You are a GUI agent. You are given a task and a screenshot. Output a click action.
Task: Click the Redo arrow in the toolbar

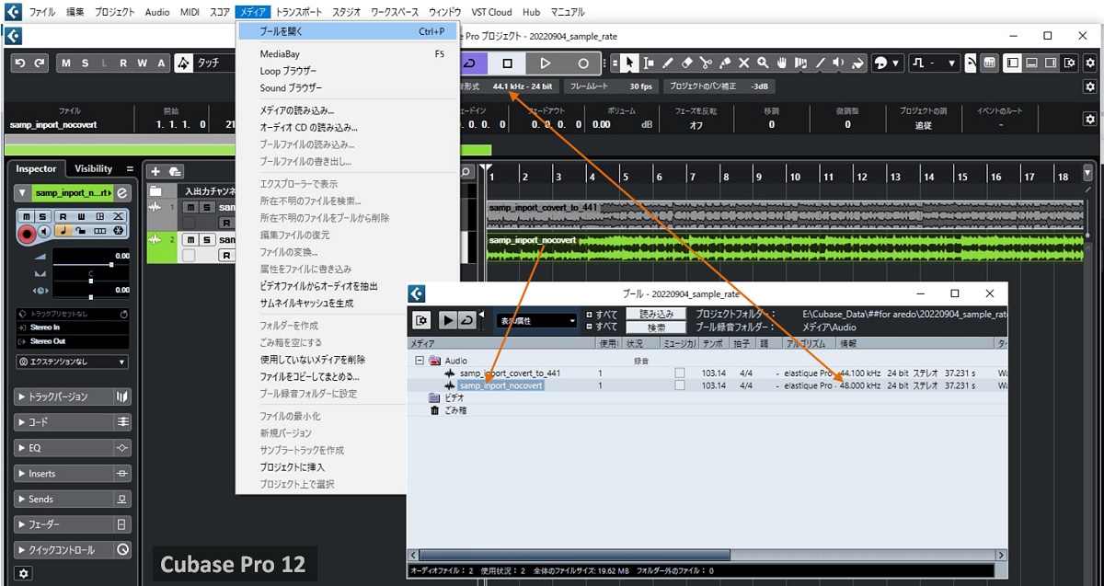[40, 63]
